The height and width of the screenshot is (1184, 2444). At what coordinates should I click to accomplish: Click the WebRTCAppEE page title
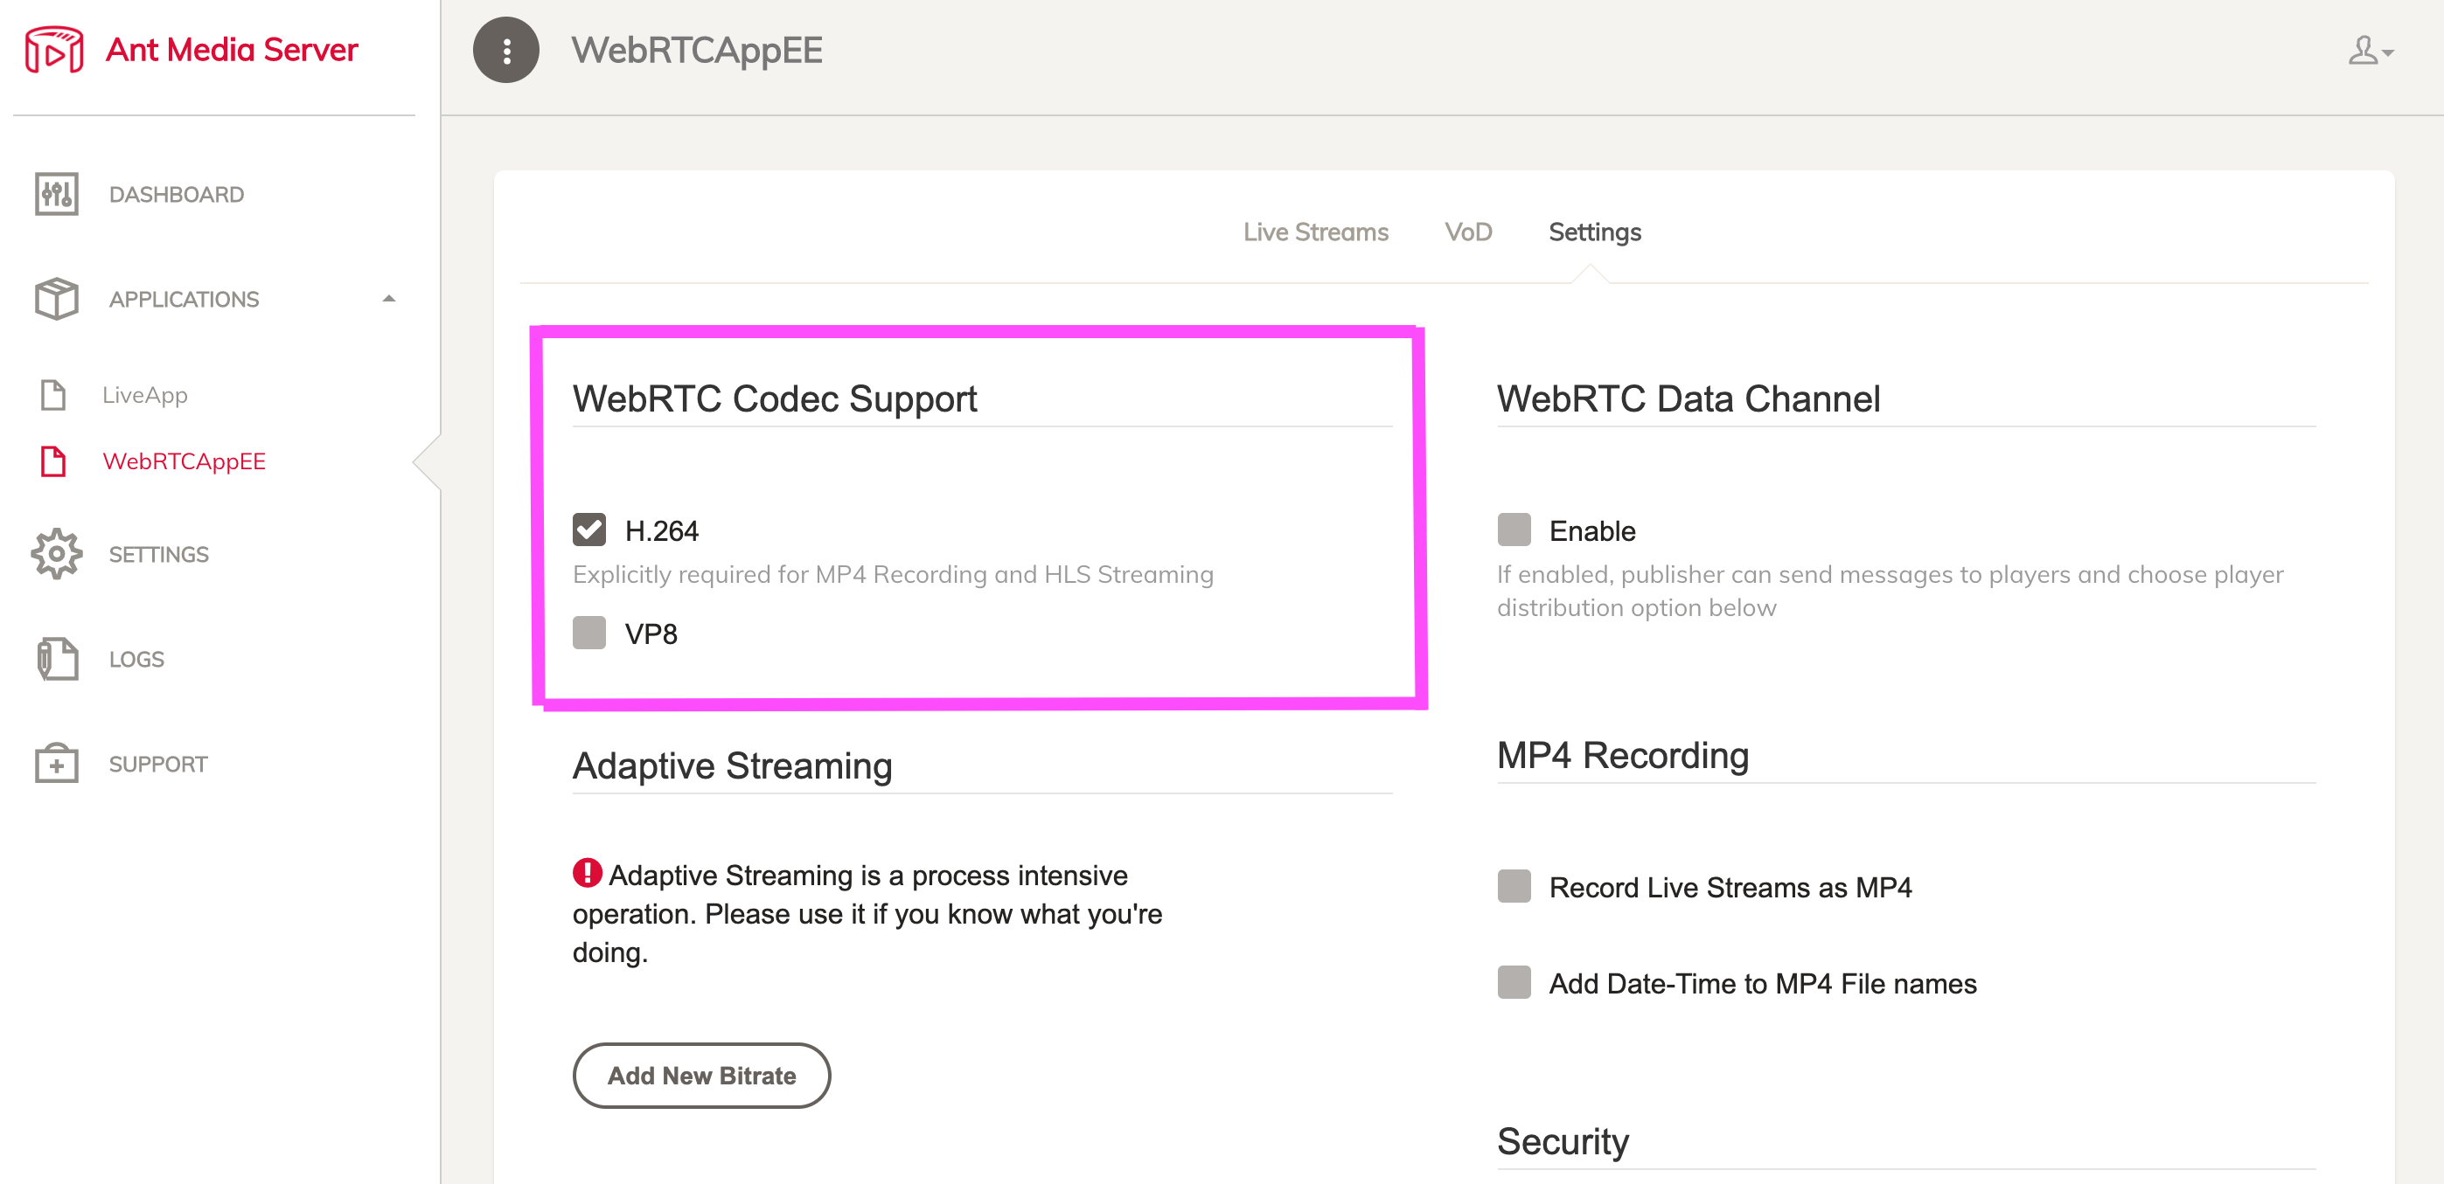pyautogui.click(x=696, y=50)
